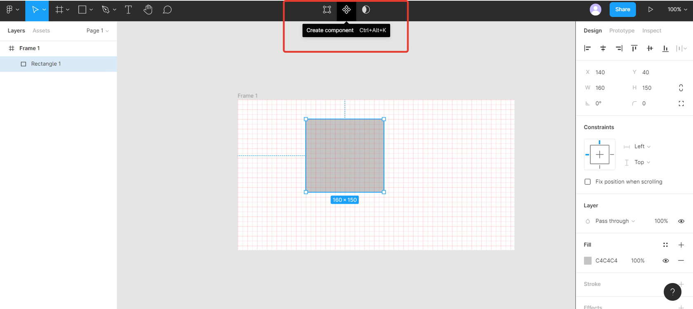This screenshot has height=309, width=693.
Task: Open the 100% zoom level dropdown
Action: click(x=677, y=9)
